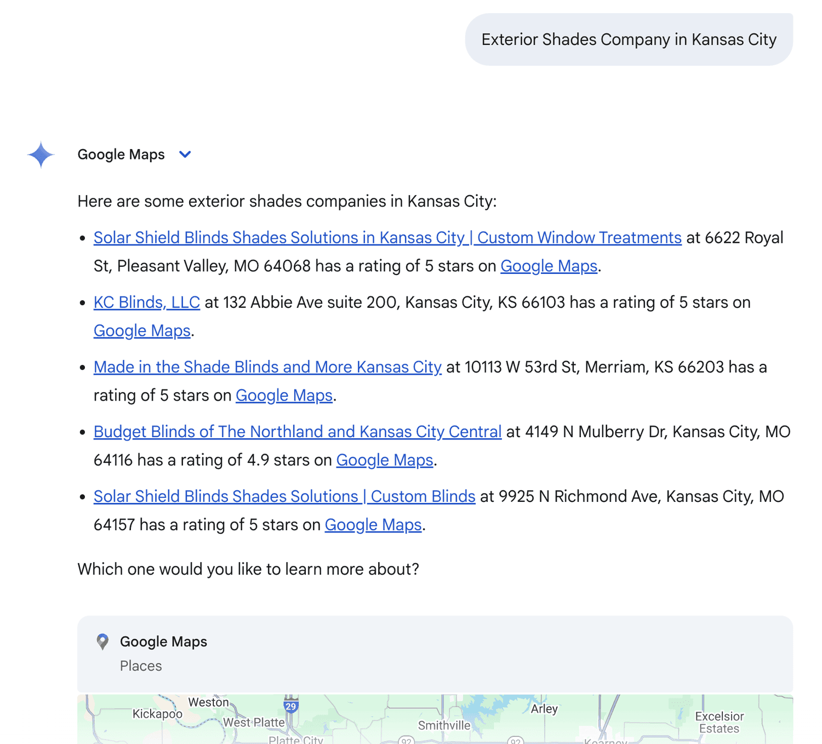822x744 pixels.
Task: Click the user prompt bubble text
Action: click(629, 39)
